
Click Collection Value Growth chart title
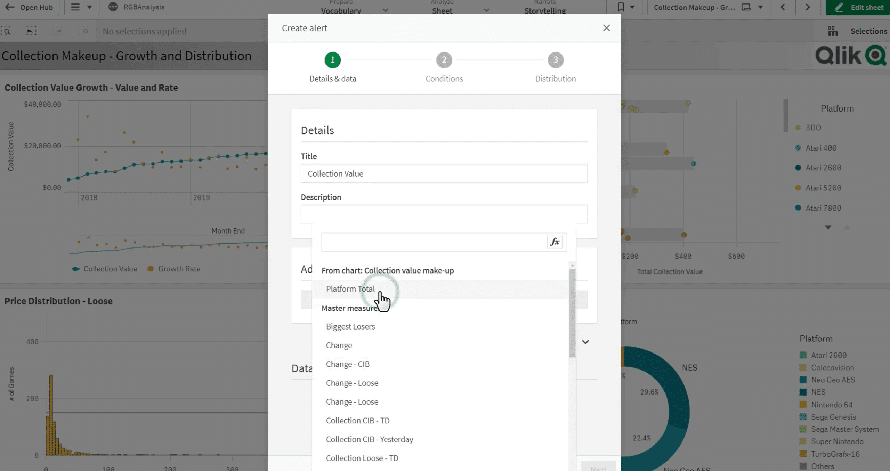(x=91, y=88)
